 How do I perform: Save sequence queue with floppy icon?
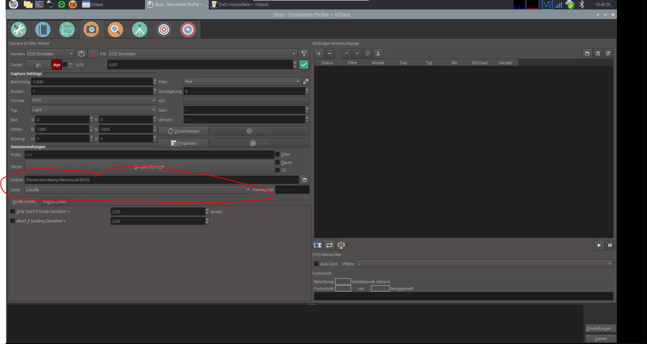[598, 54]
